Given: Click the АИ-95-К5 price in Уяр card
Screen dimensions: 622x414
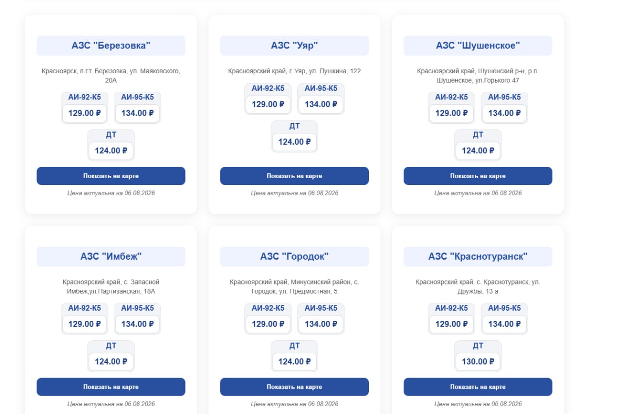Looking at the screenshot, I should click(x=321, y=104).
